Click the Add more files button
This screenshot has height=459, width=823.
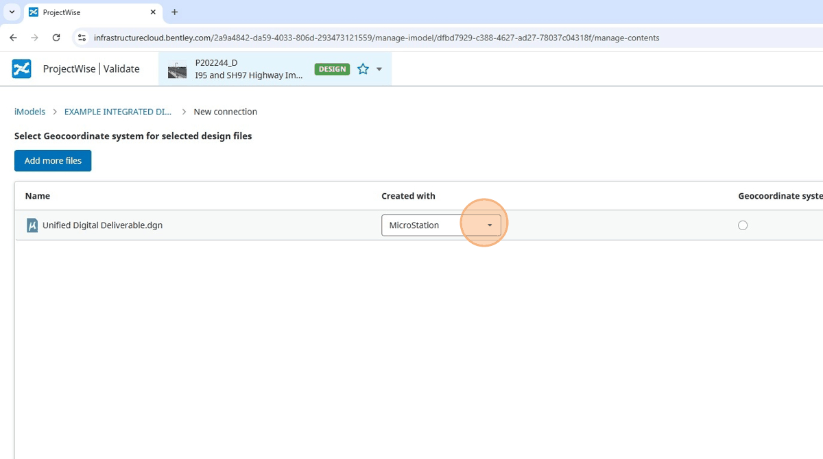point(53,161)
